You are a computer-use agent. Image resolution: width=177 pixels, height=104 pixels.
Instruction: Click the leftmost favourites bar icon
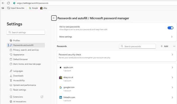3,8
